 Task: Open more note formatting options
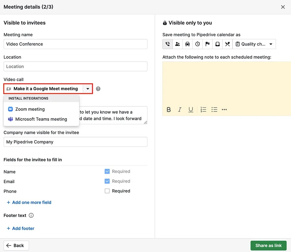[x=224, y=110]
